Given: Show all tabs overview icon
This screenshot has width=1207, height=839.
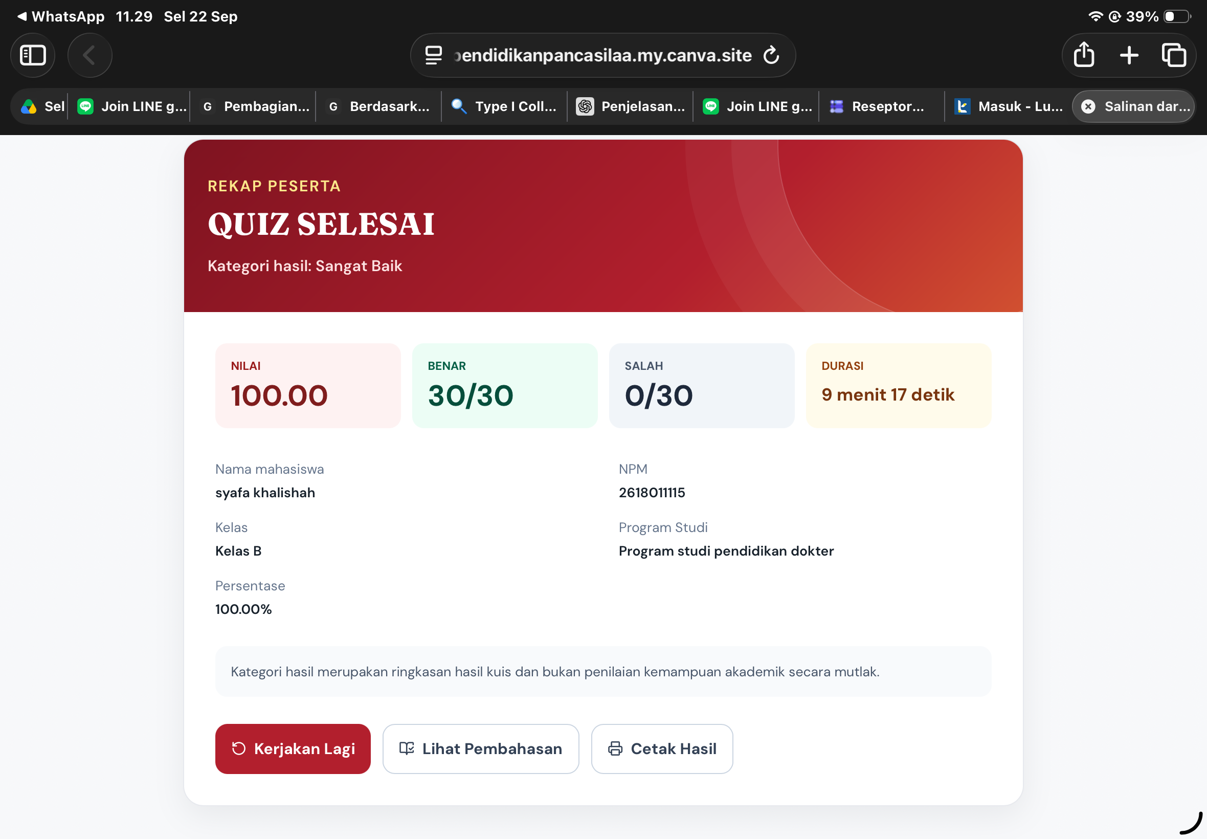Looking at the screenshot, I should point(1174,55).
